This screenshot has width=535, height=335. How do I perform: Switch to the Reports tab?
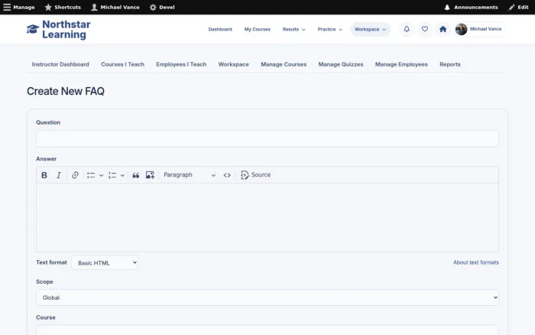coord(449,64)
